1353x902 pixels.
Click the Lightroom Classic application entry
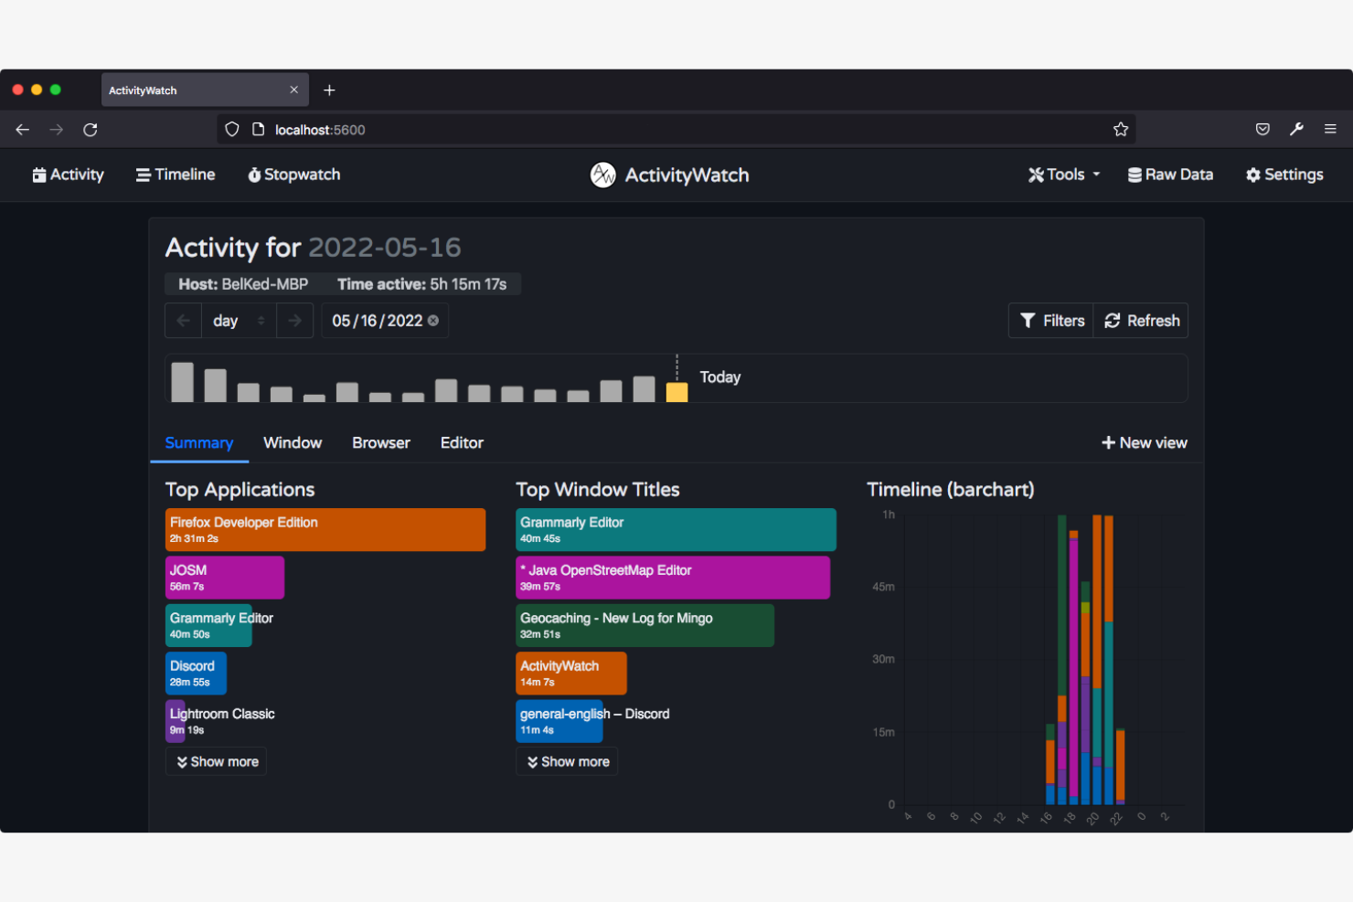click(220, 721)
